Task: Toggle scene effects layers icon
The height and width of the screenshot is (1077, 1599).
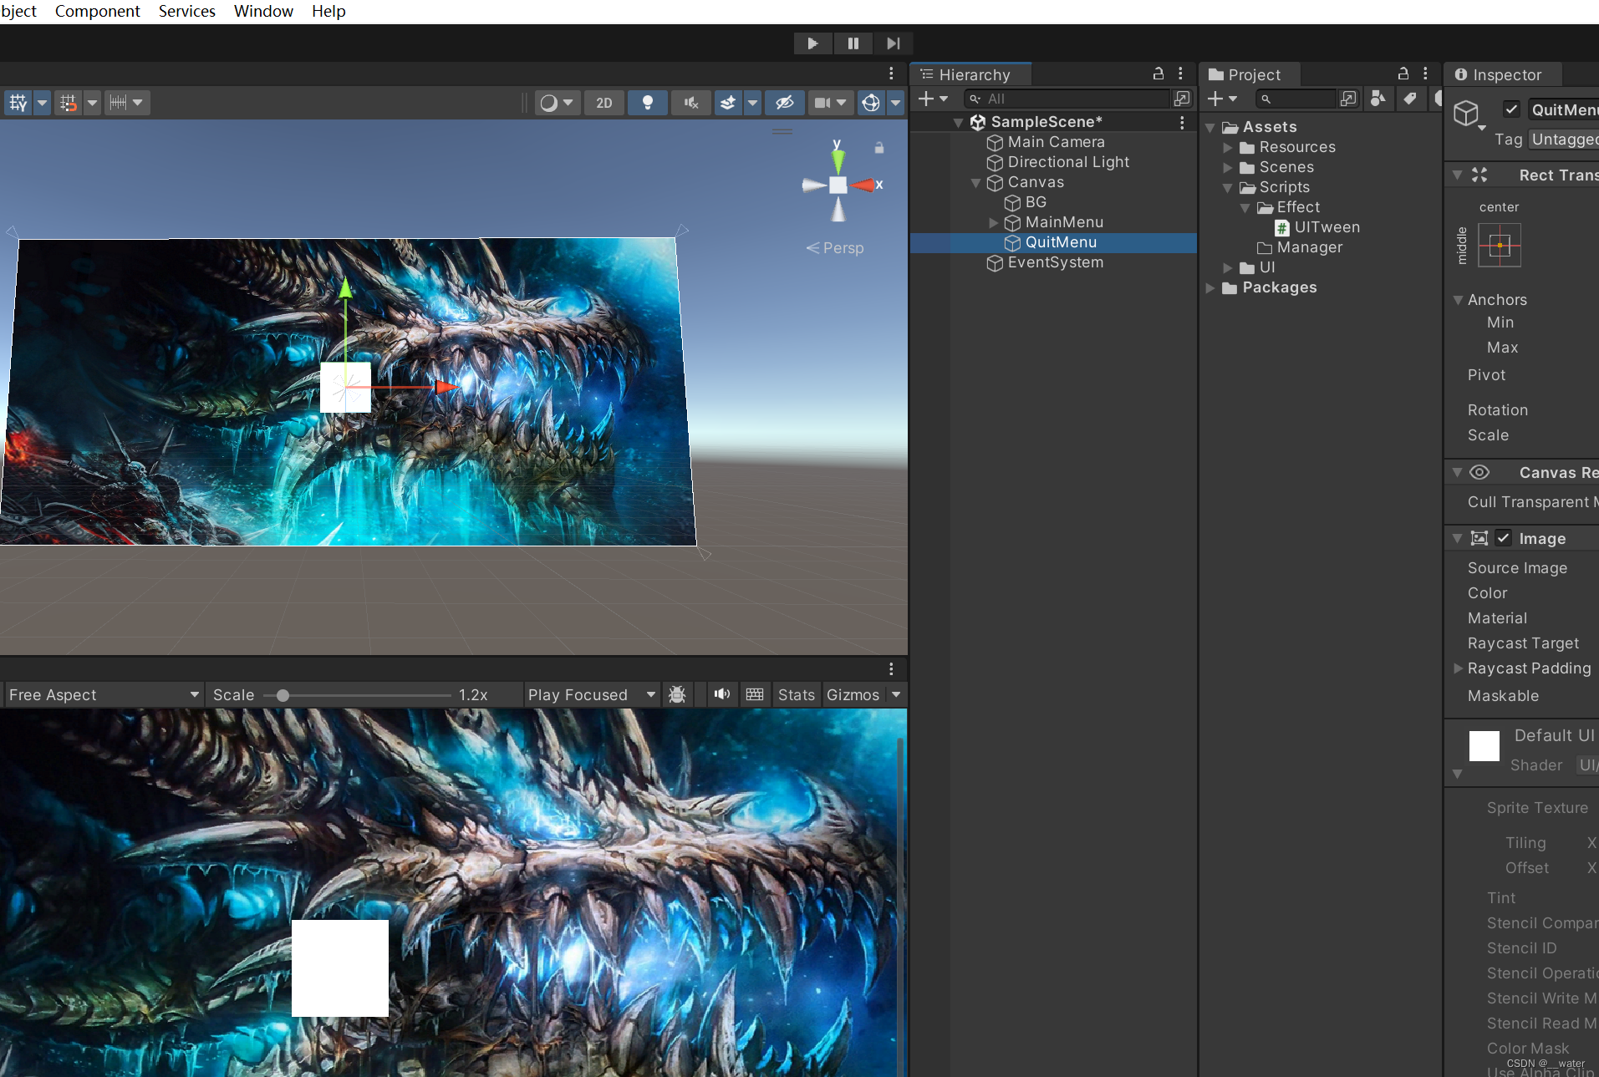Action: pos(728,103)
